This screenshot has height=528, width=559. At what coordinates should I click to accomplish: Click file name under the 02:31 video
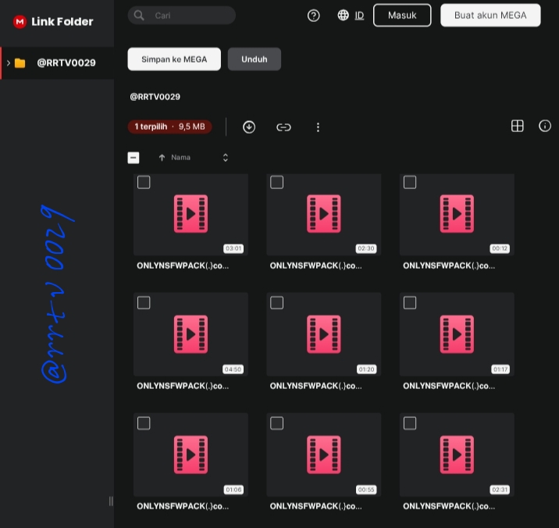click(449, 506)
